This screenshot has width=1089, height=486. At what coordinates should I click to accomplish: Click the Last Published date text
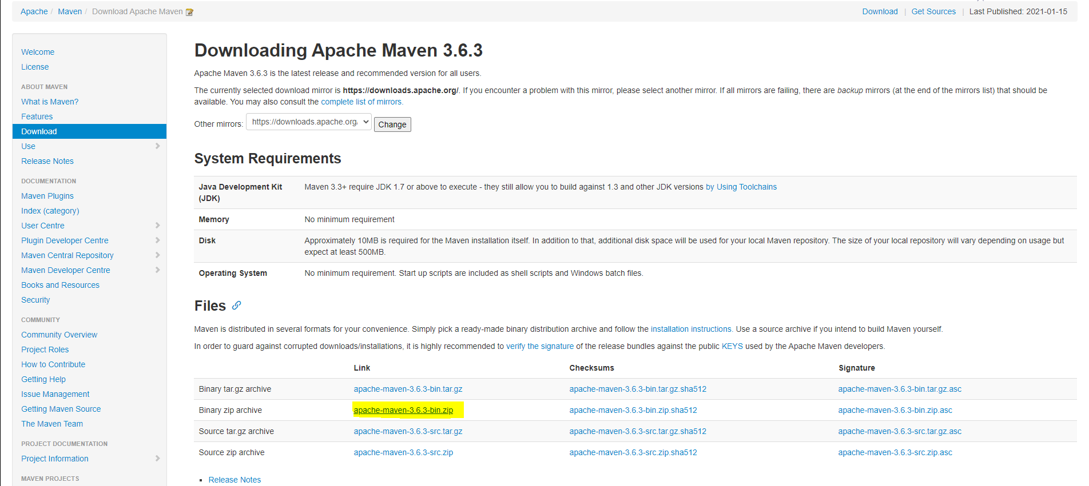[1018, 11]
